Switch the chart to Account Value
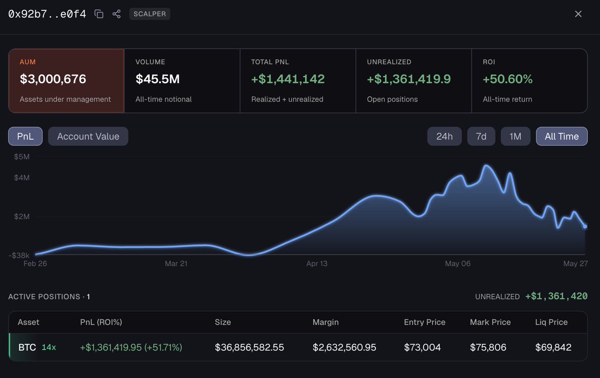Viewport: 600px width, 378px height. pos(88,136)
